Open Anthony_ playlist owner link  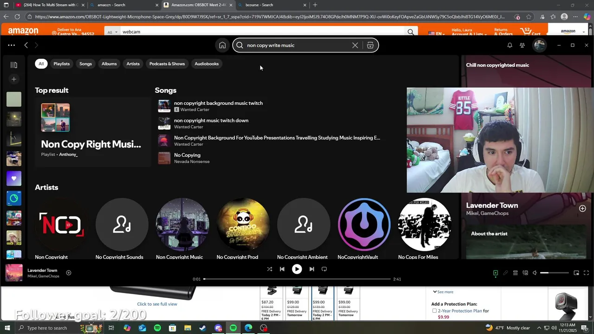(68, 154)
